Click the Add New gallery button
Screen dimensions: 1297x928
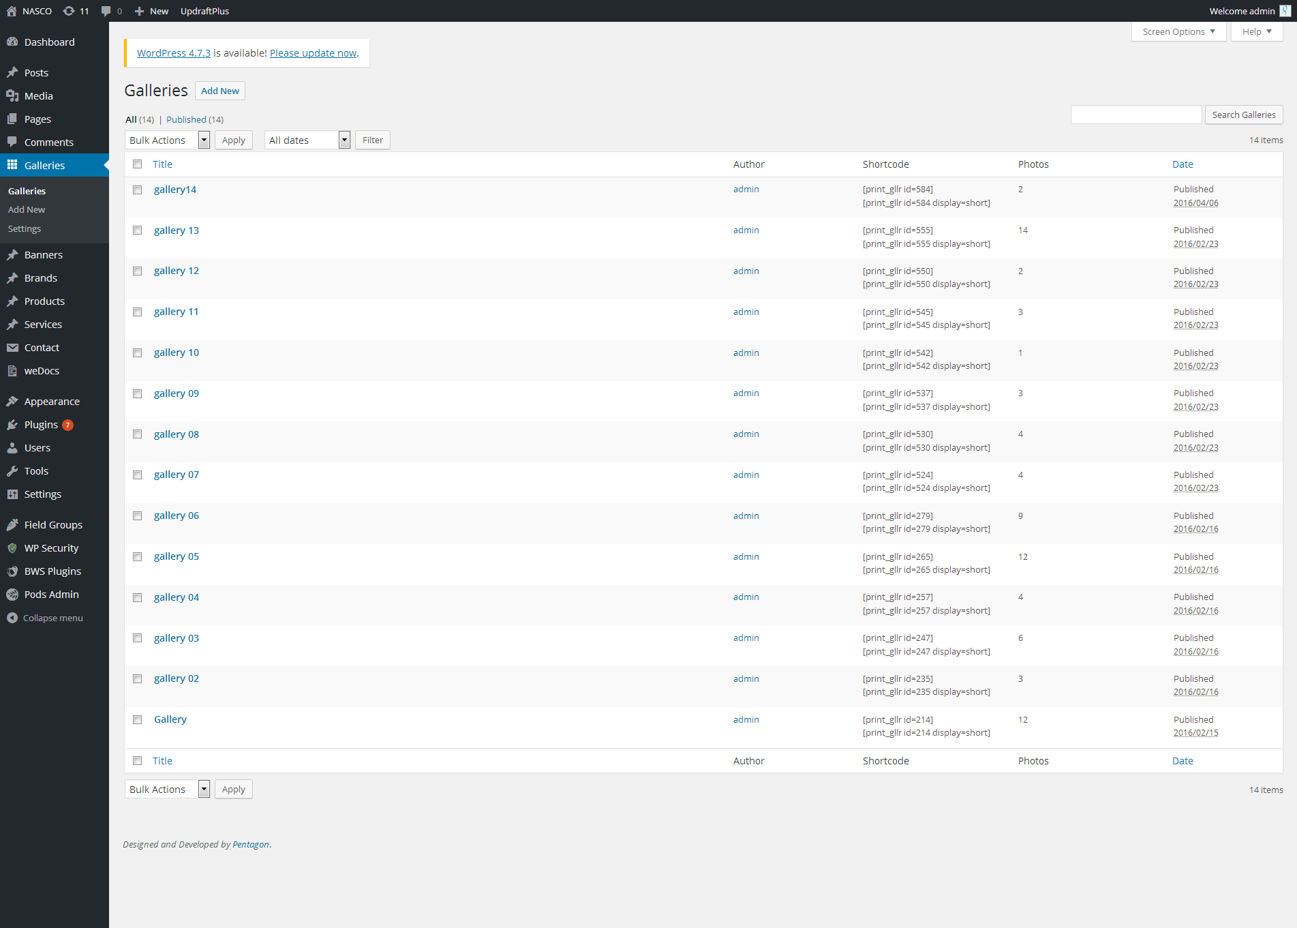pos(220,91)
